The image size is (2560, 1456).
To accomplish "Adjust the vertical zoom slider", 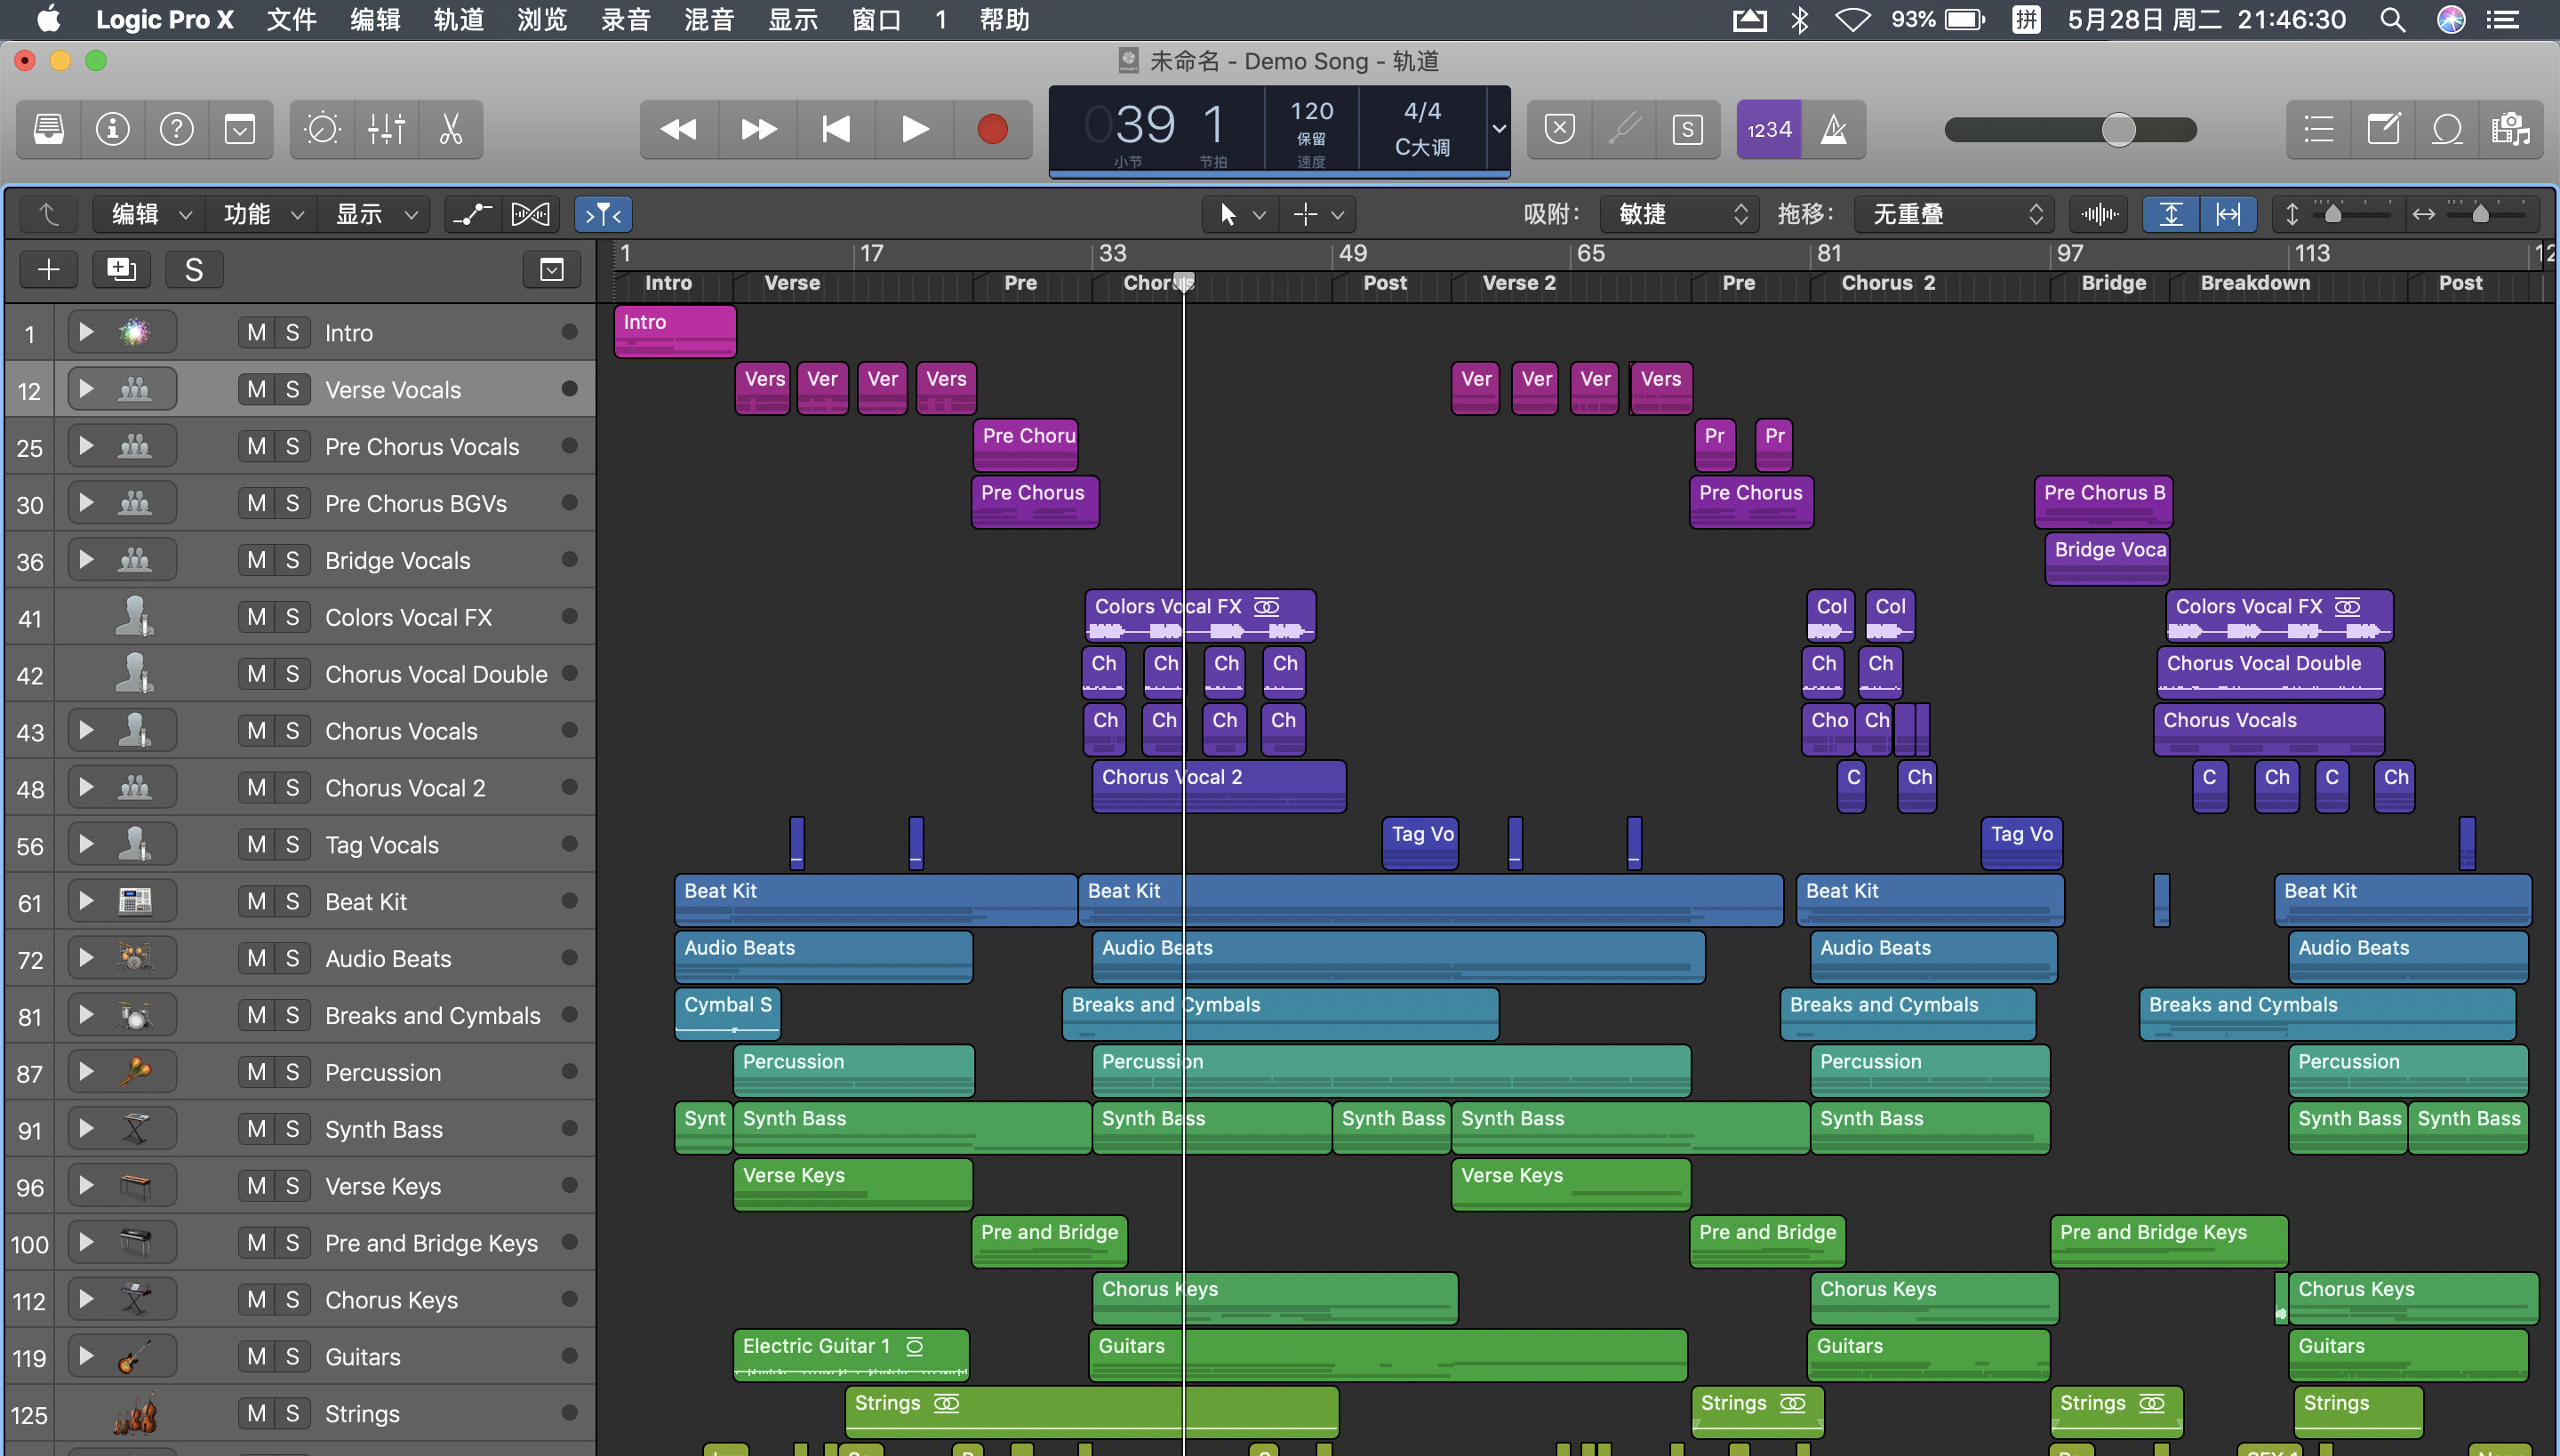I will tap(2354, 214).
